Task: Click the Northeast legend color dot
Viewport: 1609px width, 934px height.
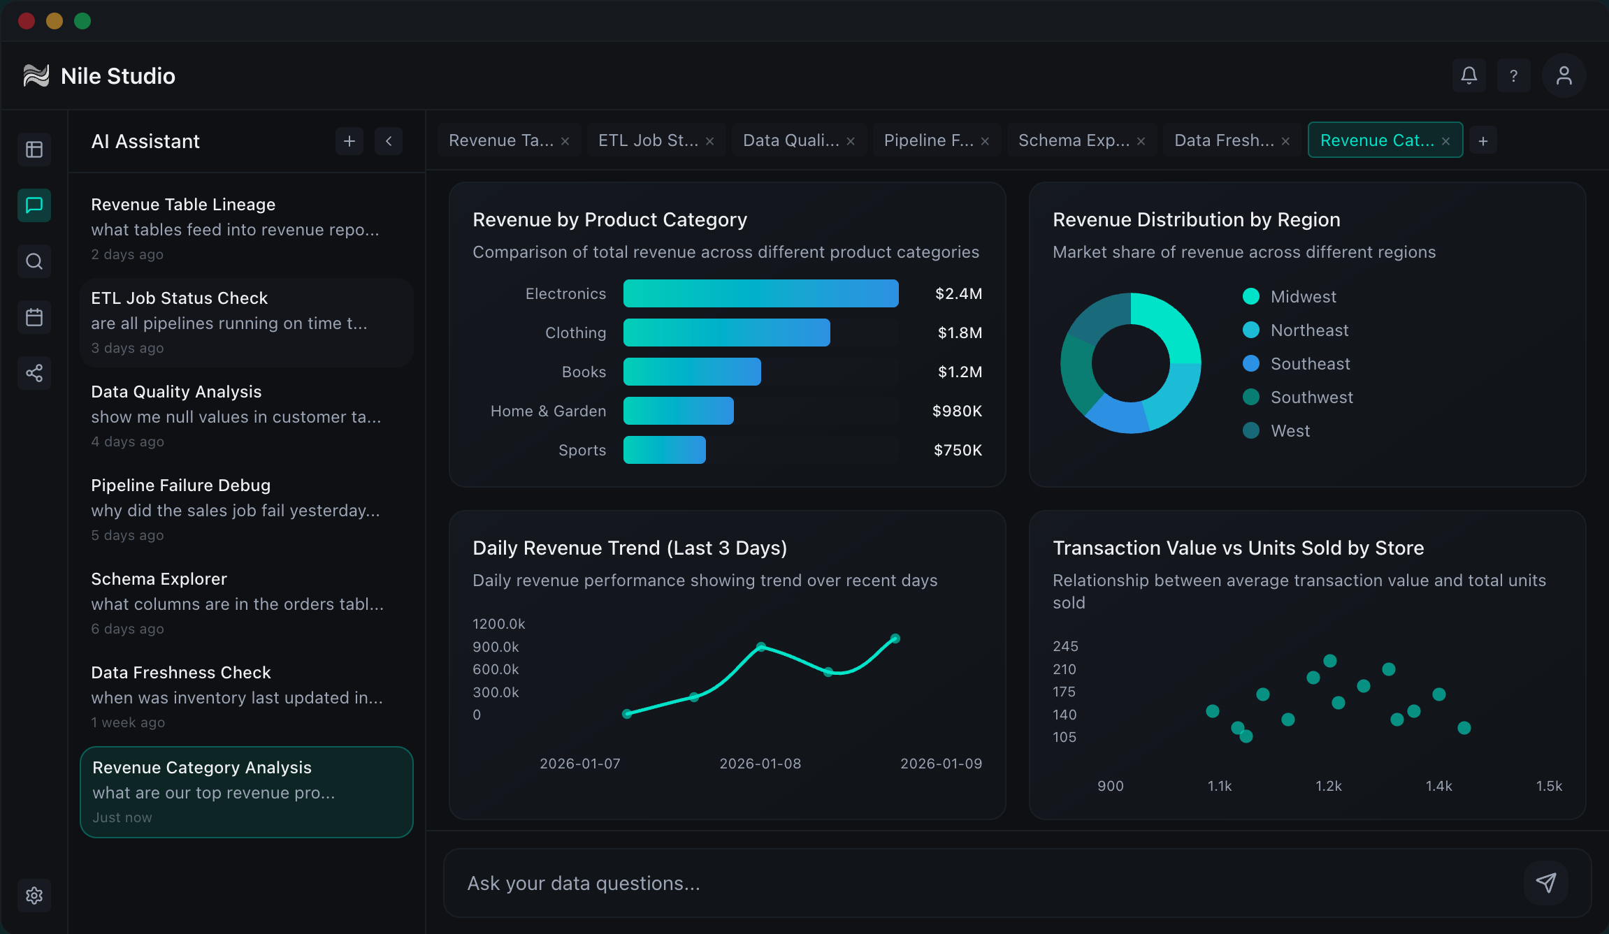Action: point(1251,330)
